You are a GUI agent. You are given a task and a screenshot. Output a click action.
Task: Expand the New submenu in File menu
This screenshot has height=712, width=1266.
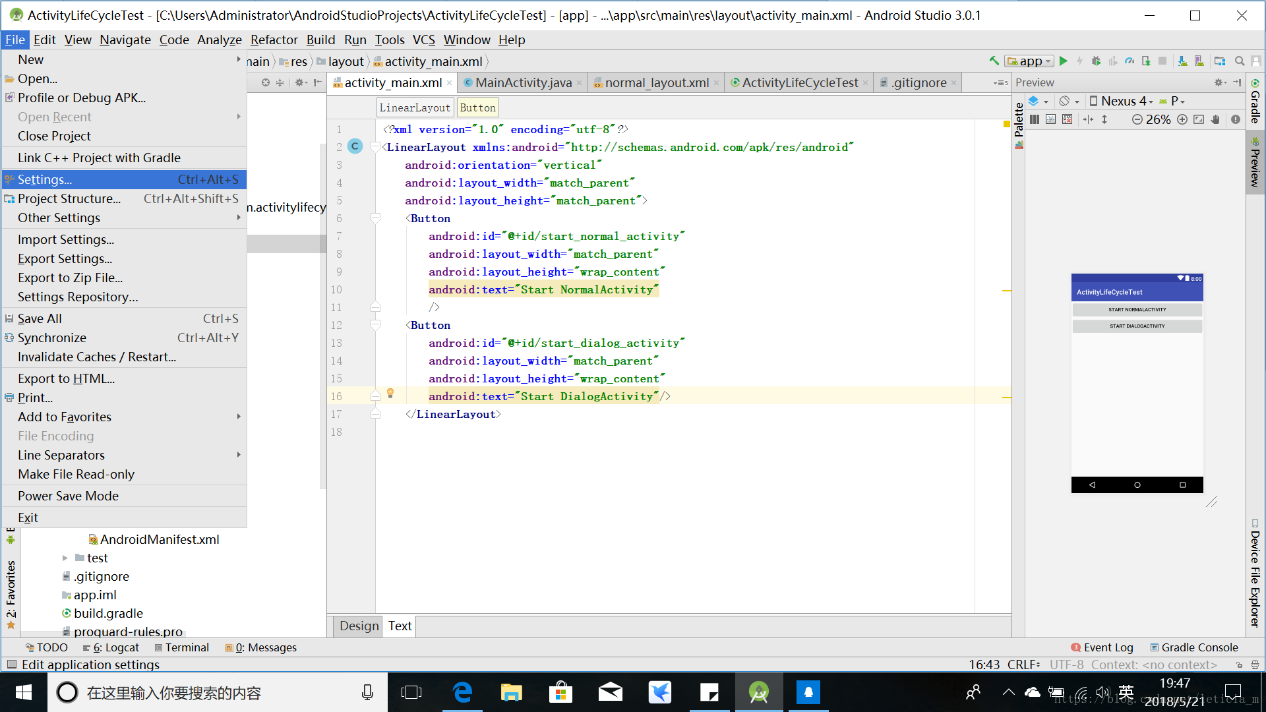point(124,59)
